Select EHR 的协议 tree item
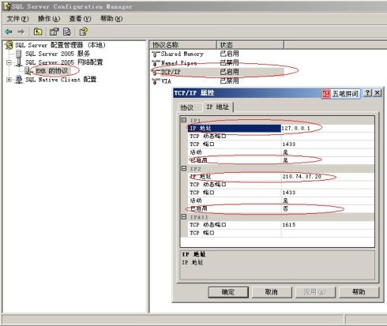 point(52,71)
